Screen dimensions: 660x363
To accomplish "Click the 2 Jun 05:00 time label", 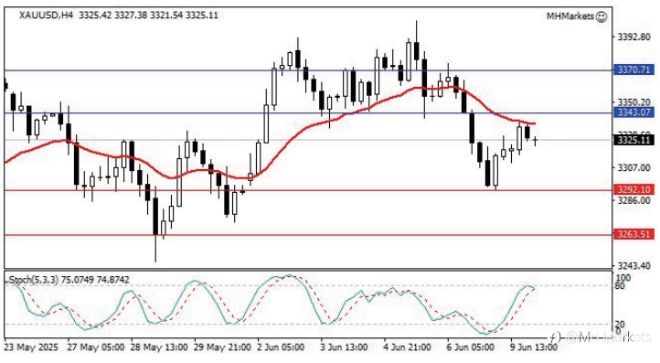I will (281, 347).
